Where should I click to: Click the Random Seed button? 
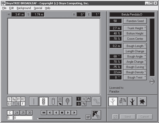(x=135, y=21)
